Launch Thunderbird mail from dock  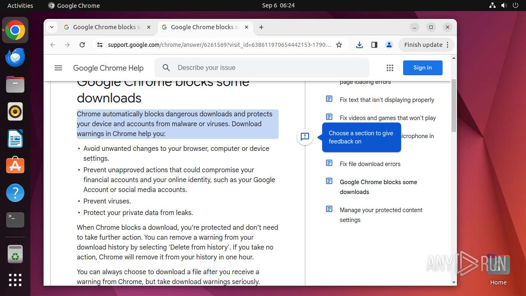pyautogui.click(x=15, y=57)
